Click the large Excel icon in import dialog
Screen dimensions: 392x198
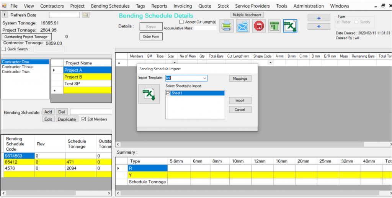pos(148,93)
